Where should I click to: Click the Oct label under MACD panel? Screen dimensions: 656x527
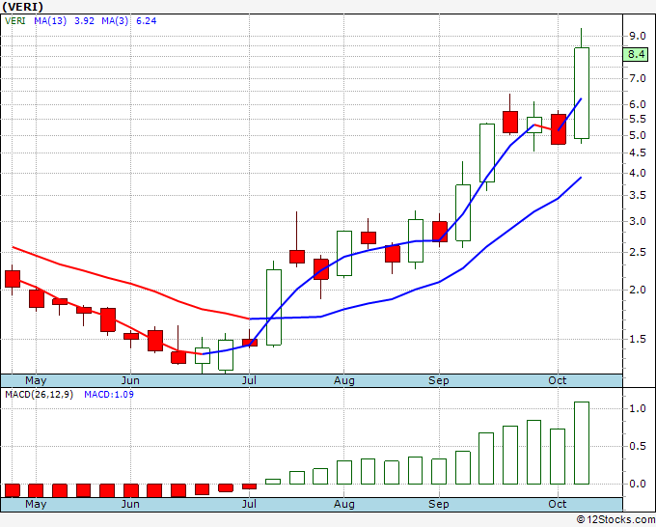coord(558,504)
